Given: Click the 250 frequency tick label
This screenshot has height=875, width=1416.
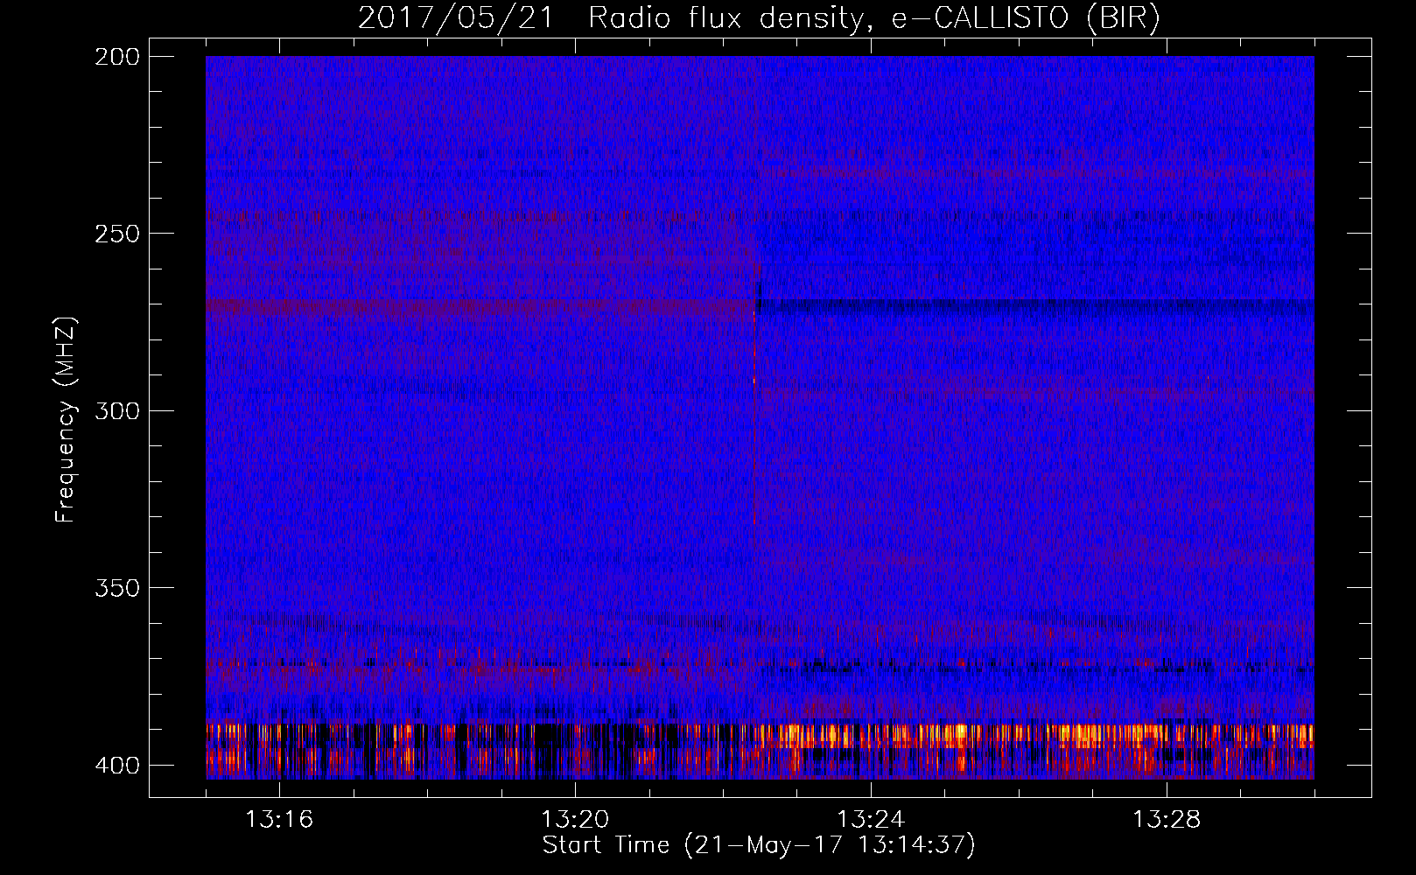Looking at the screenshot, I should (117, 234).
